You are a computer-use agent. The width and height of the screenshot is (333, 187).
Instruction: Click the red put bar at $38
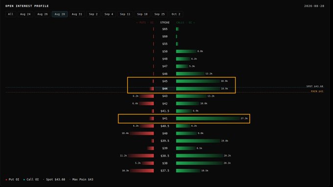(147, 163)
